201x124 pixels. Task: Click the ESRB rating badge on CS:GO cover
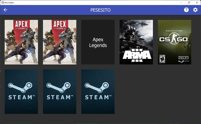pos(162,59)
